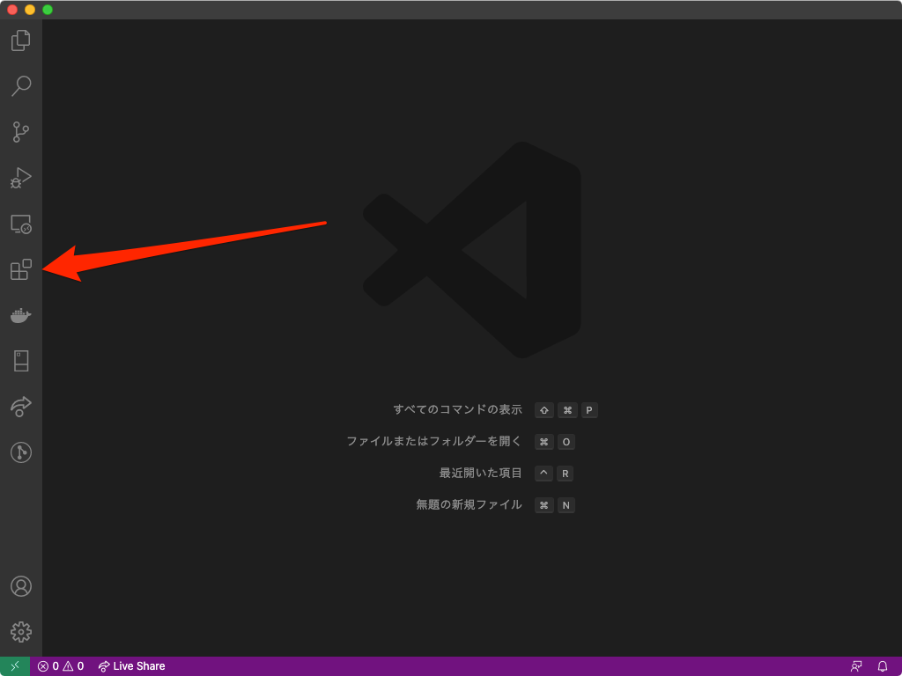The height and width of the screenshot is (676, 902).
Task: Open the Accounts menu
Action: pos(19,585)
